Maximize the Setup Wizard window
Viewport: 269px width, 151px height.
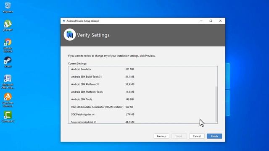pos(211,21)
